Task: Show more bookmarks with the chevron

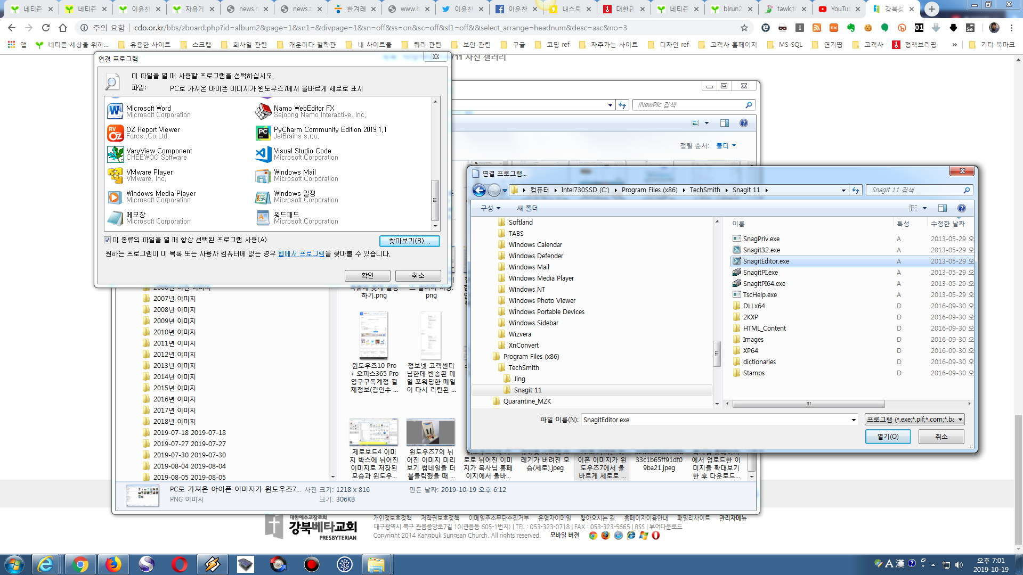Action: [x=954, y=45]
